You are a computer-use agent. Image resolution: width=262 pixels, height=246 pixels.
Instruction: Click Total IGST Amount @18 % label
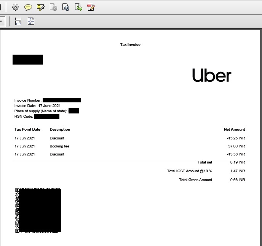pos(190,171)
